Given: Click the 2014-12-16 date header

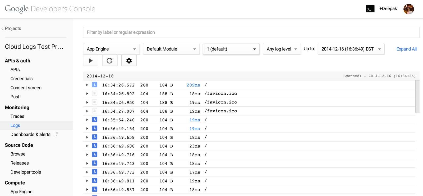Looking at the screenshot, I should coord(100,76).
